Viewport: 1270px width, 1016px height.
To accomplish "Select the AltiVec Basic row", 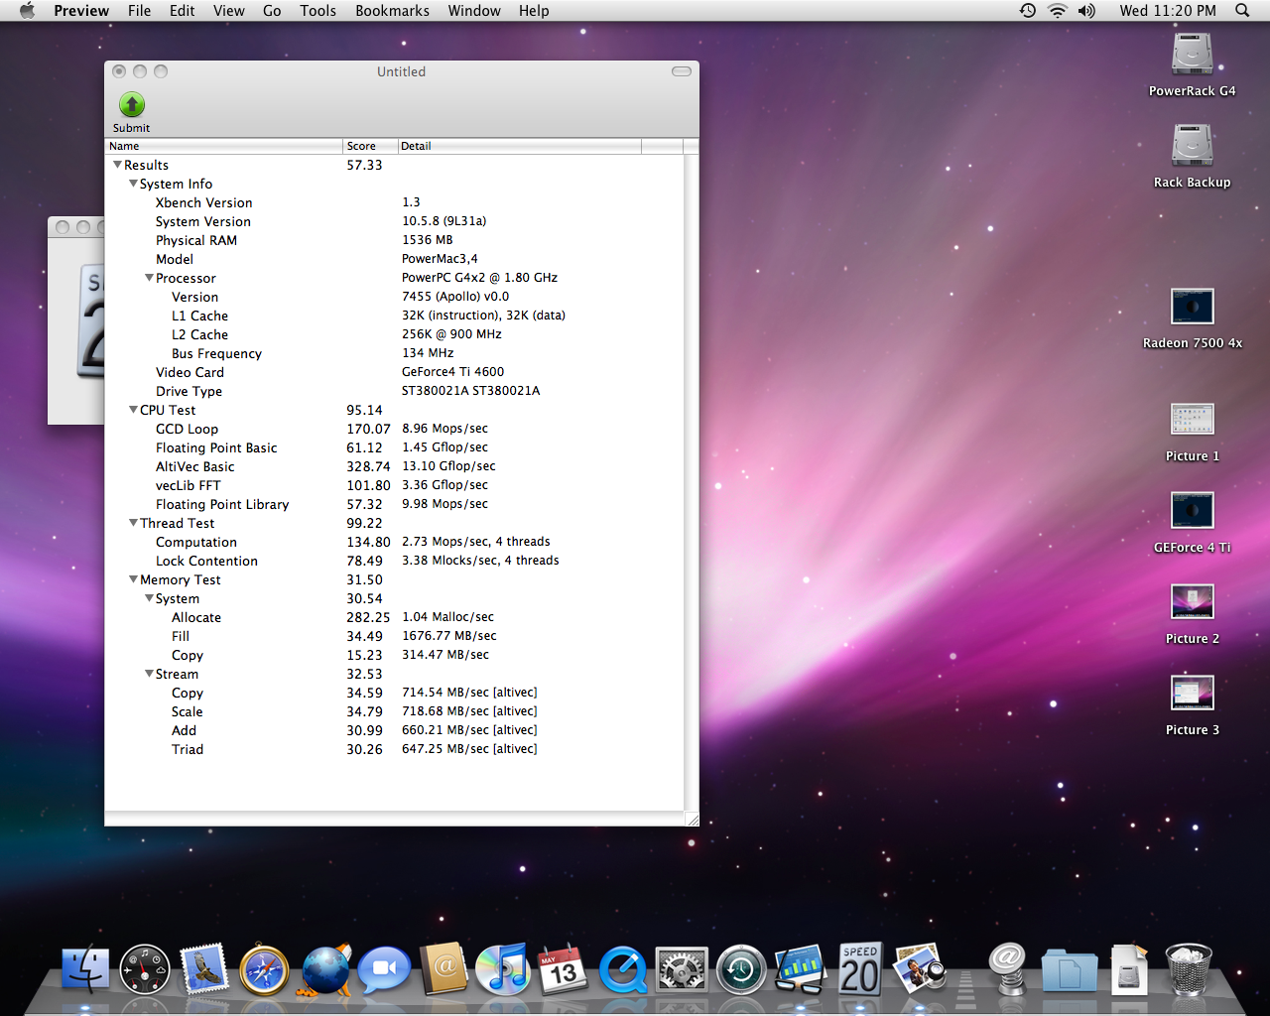I will point(394,466).
